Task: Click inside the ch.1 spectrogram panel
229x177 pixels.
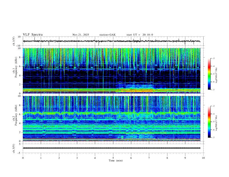Action: 111,71
